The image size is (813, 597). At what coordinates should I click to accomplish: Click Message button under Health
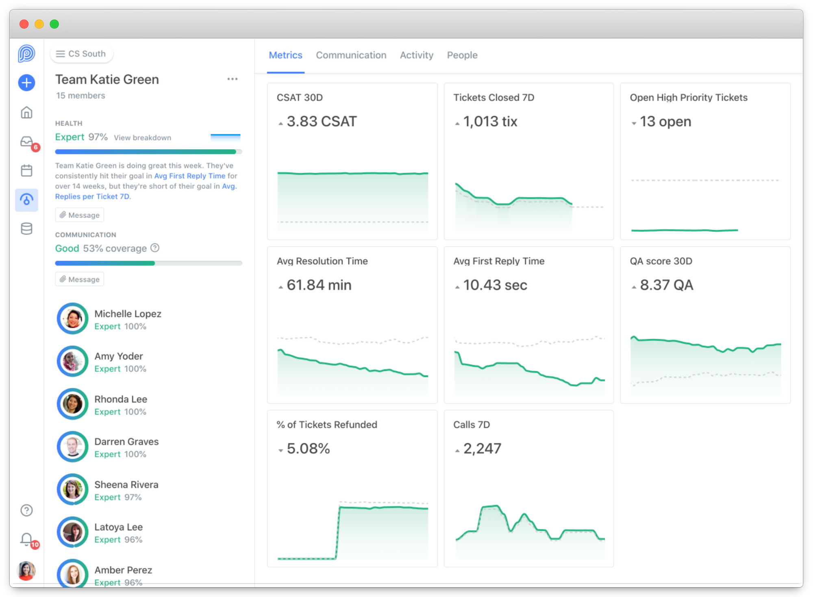pos(80,215)
